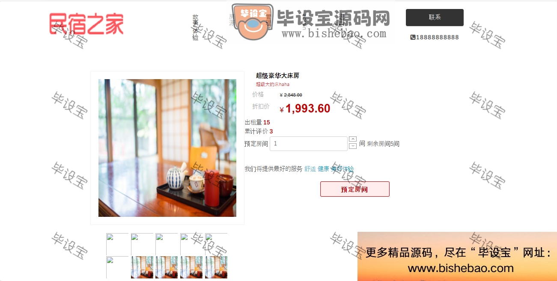Click the 健康 service link
This screenshot has width=557, height=281.
click(x=323, y=169)
